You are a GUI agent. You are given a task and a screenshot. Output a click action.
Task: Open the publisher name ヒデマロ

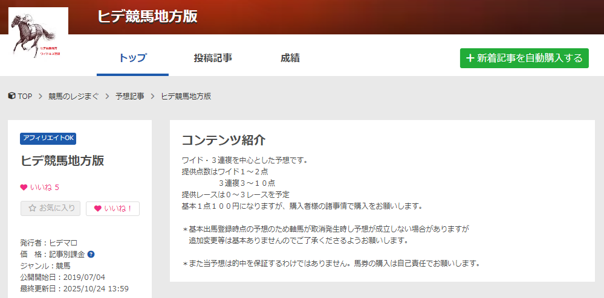pyautogui.click(x=63, y=243)
